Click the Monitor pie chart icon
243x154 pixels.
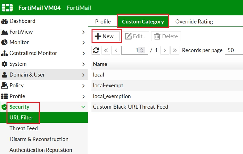point(4,42)
